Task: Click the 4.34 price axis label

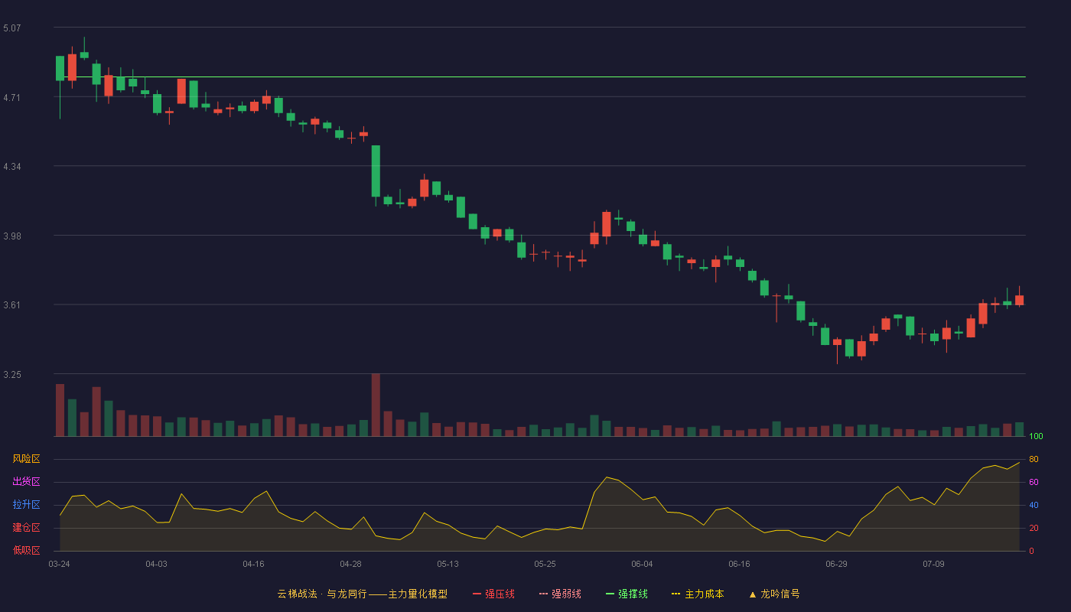Action: click(x=12, y=167)
